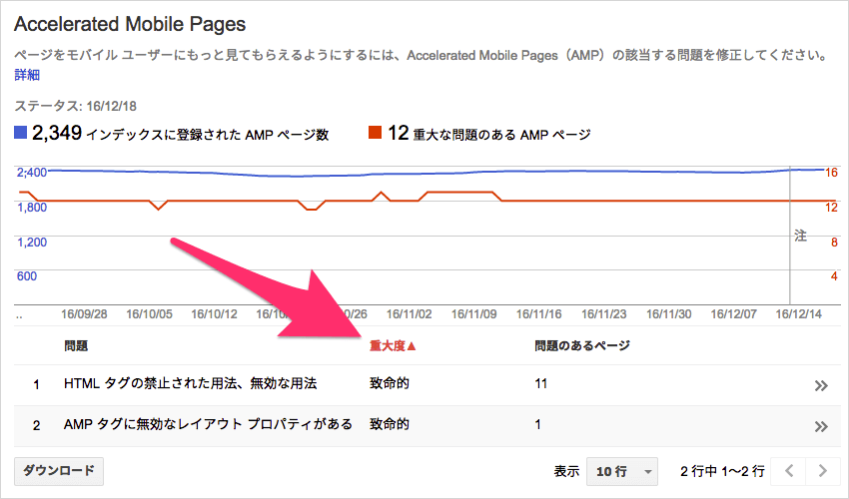Click the 1,800 y-axis label
The height and width of the screenshot is (499, 849).
[32, 208]
